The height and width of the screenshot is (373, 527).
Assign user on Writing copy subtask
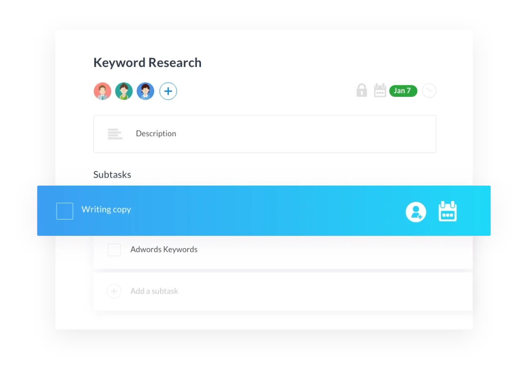pos(416,212)
